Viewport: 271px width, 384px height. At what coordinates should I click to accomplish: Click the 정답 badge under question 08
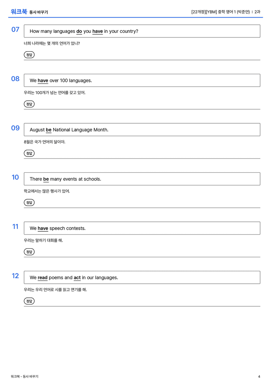click(29, 104)
